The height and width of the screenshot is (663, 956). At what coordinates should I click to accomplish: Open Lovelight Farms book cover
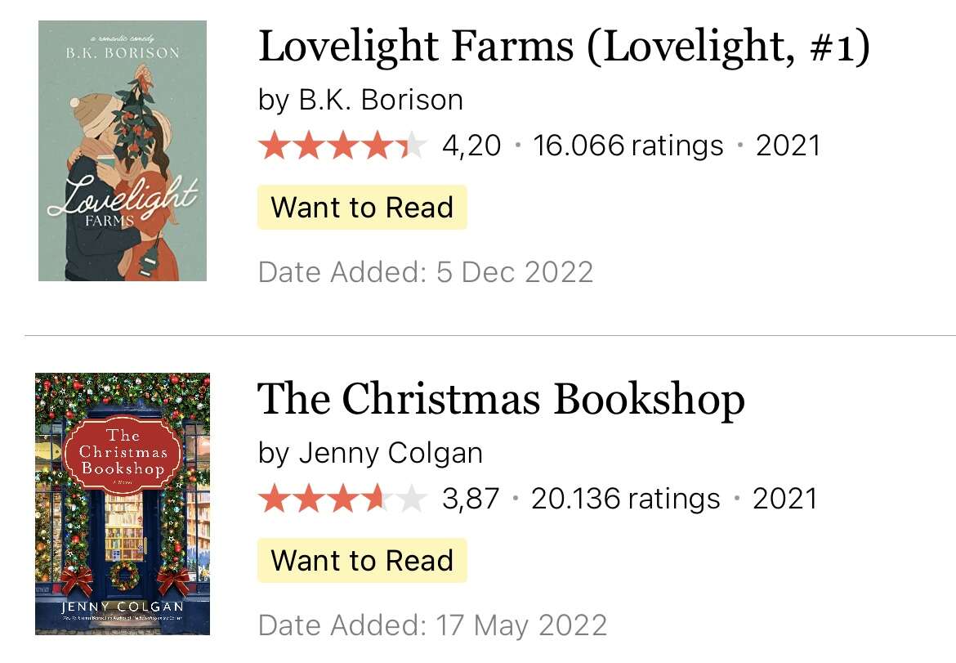[123, 150]
